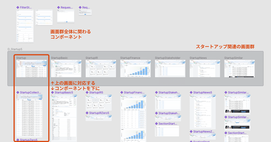Screen dimensions: 271x142
Task: Select the StartupSimilar frame thumbnail
Action: pyautogui.click(x=239, y=69)
